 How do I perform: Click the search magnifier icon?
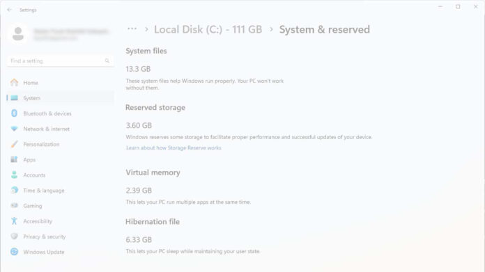point(107,61)
